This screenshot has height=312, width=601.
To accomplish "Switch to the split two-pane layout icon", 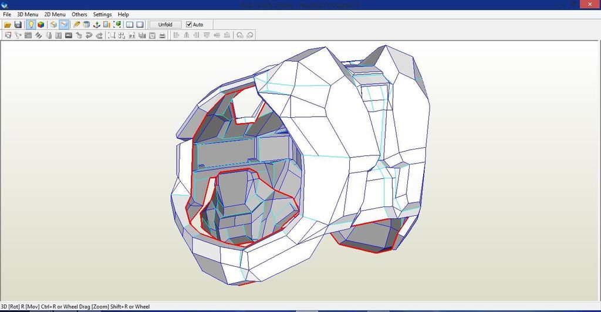I will coord(130,25).
